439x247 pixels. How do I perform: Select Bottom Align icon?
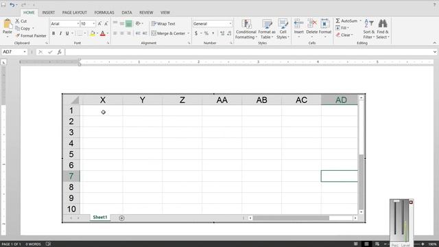(x=128, y=24)
